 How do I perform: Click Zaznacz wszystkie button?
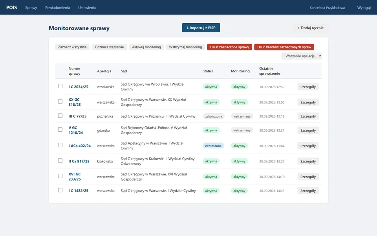tap(72, 47)
